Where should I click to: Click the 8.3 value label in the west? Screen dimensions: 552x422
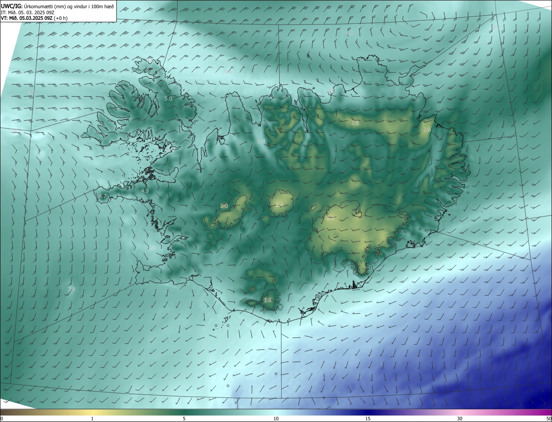point(31,92)
